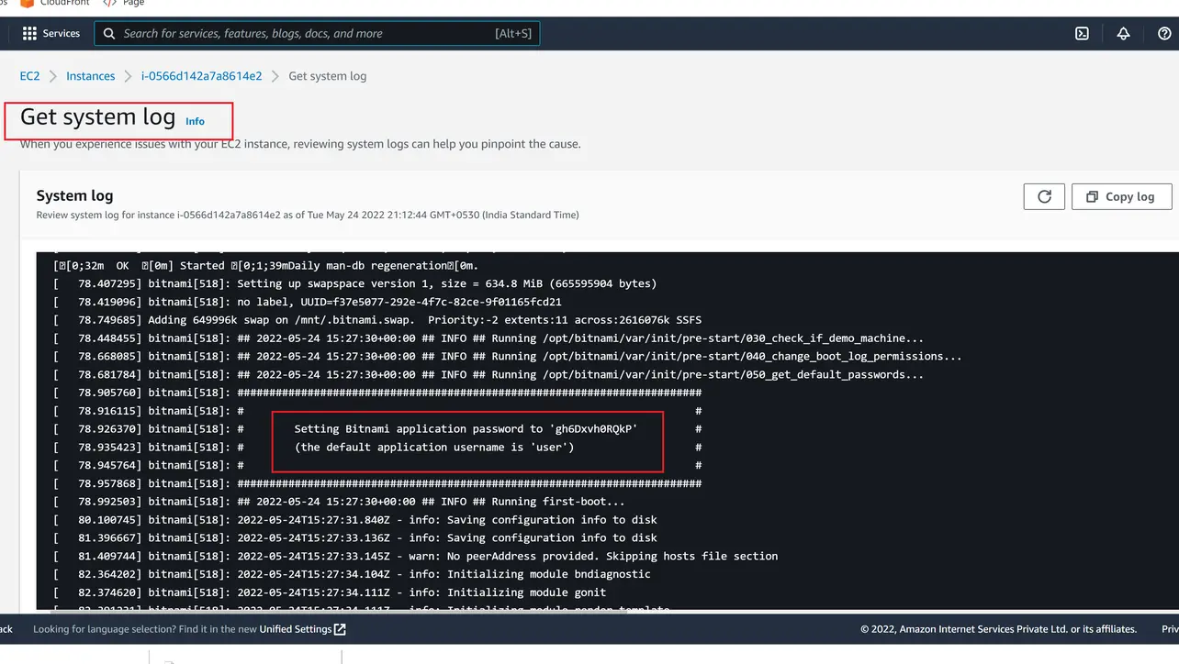Click the 'Initializing module bndiagnostic' log line

point(352,574)
